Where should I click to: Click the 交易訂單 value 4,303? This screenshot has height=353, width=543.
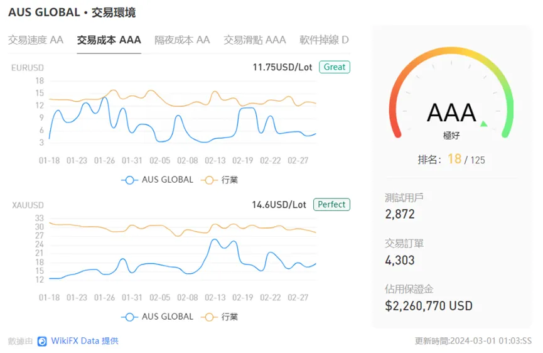coord(400,260)
